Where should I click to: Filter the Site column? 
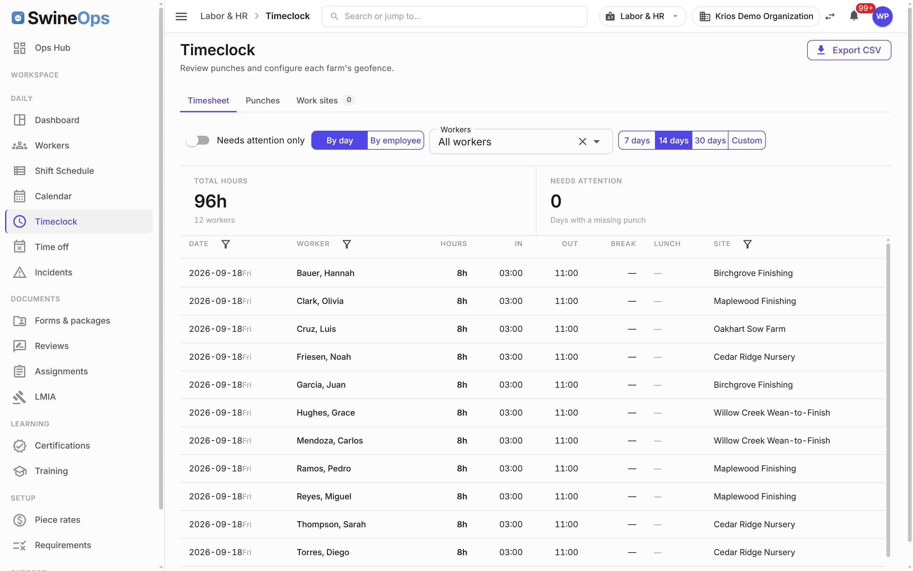pos(747,244)
